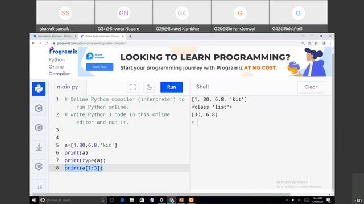Image resolution: width=364 pixels, height=204 pixels.
Task: Click the horizontal scrollbar below editor
Action: click(162, 194)
